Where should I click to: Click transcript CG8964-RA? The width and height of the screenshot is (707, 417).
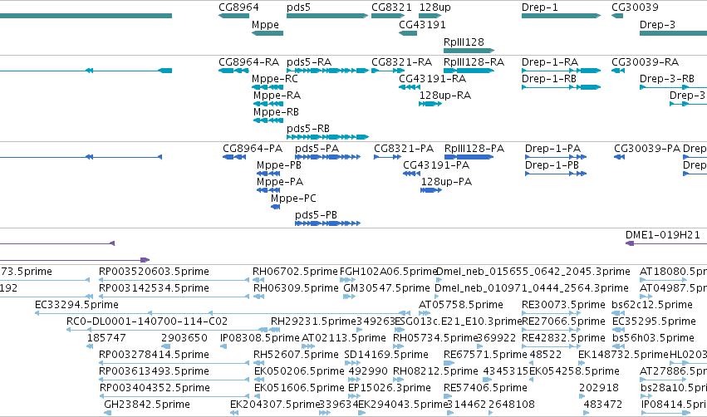(x=233, y=71)
